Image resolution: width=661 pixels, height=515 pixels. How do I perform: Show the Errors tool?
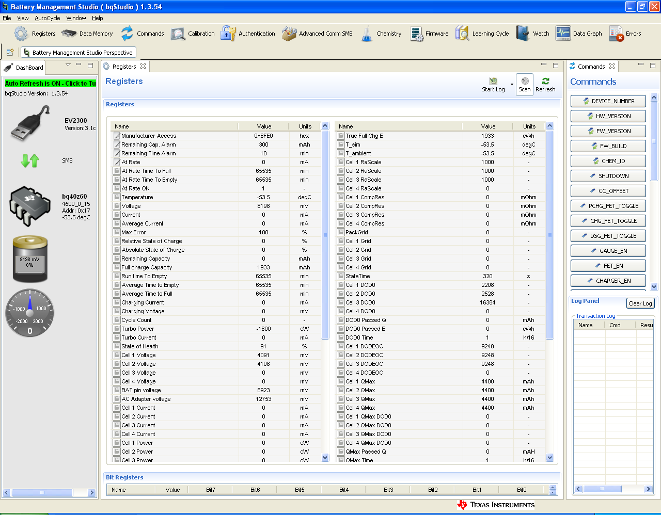pos(625,34)
